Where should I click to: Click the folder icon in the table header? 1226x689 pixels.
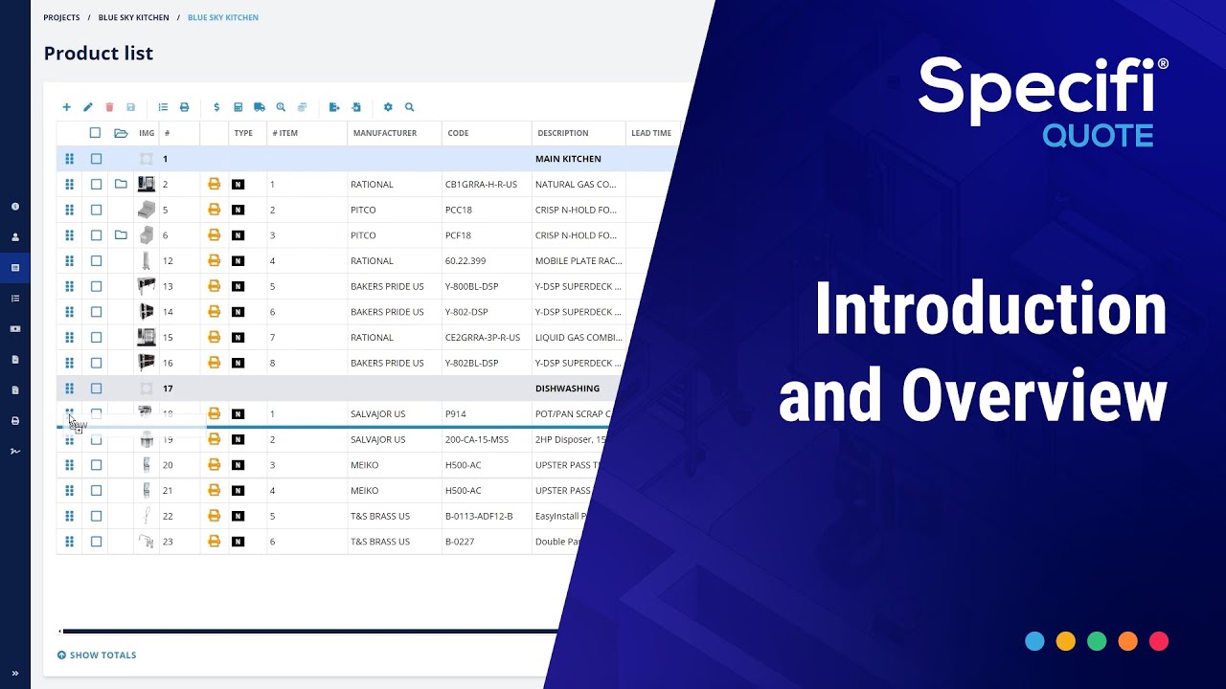click(121, 133)
